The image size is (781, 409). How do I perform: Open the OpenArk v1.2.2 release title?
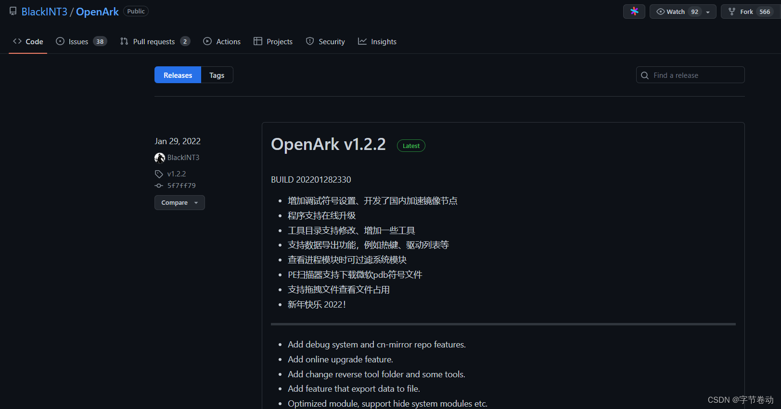click(x=328, y=144)
